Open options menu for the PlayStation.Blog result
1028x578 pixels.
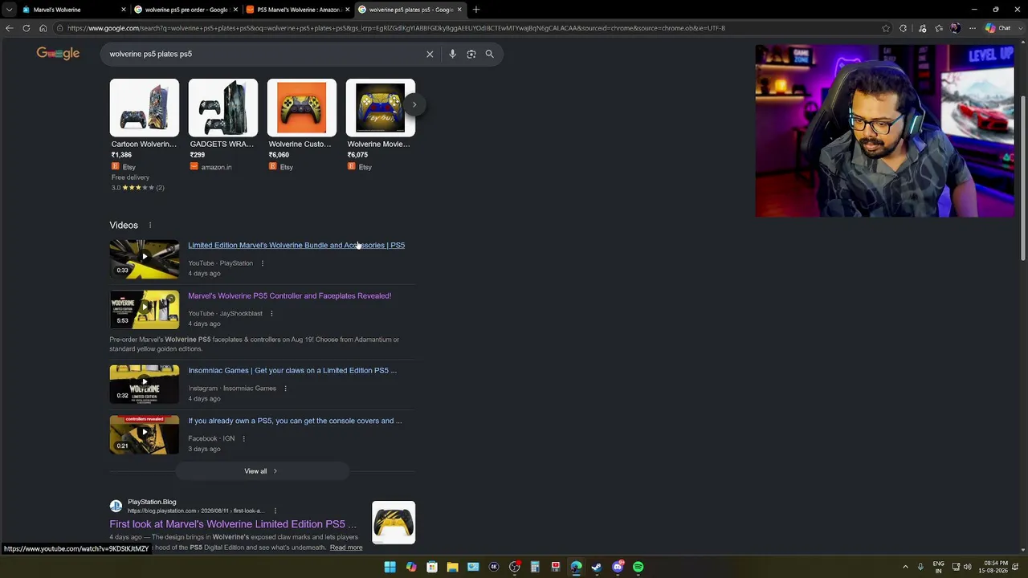point(275,511)
